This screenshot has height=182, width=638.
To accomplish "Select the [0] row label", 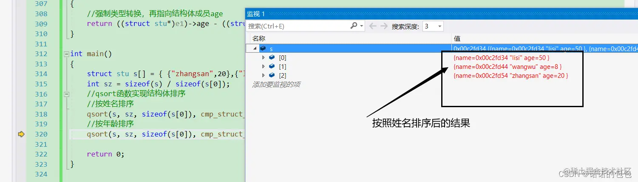I will pos(283,57).
